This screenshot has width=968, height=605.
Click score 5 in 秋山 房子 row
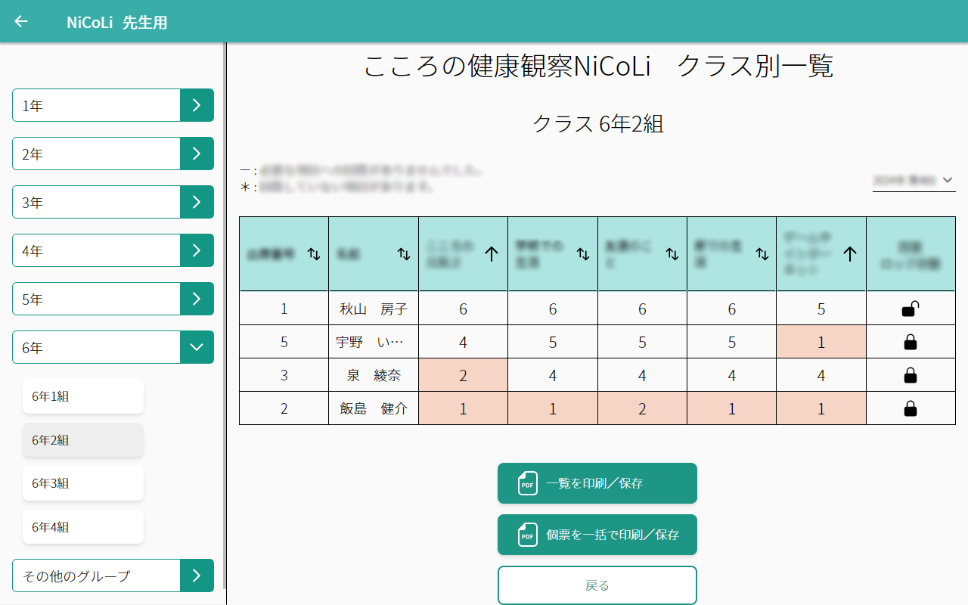(821, 309)
